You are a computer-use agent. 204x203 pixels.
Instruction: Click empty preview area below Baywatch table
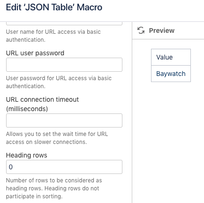click(x=168, y=141)
